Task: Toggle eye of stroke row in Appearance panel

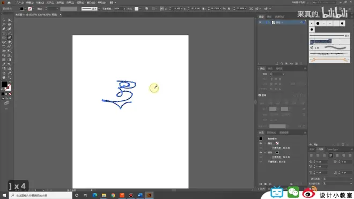Action: click(261, 143)
